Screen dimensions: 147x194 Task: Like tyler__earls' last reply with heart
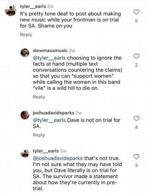point(136,157)
